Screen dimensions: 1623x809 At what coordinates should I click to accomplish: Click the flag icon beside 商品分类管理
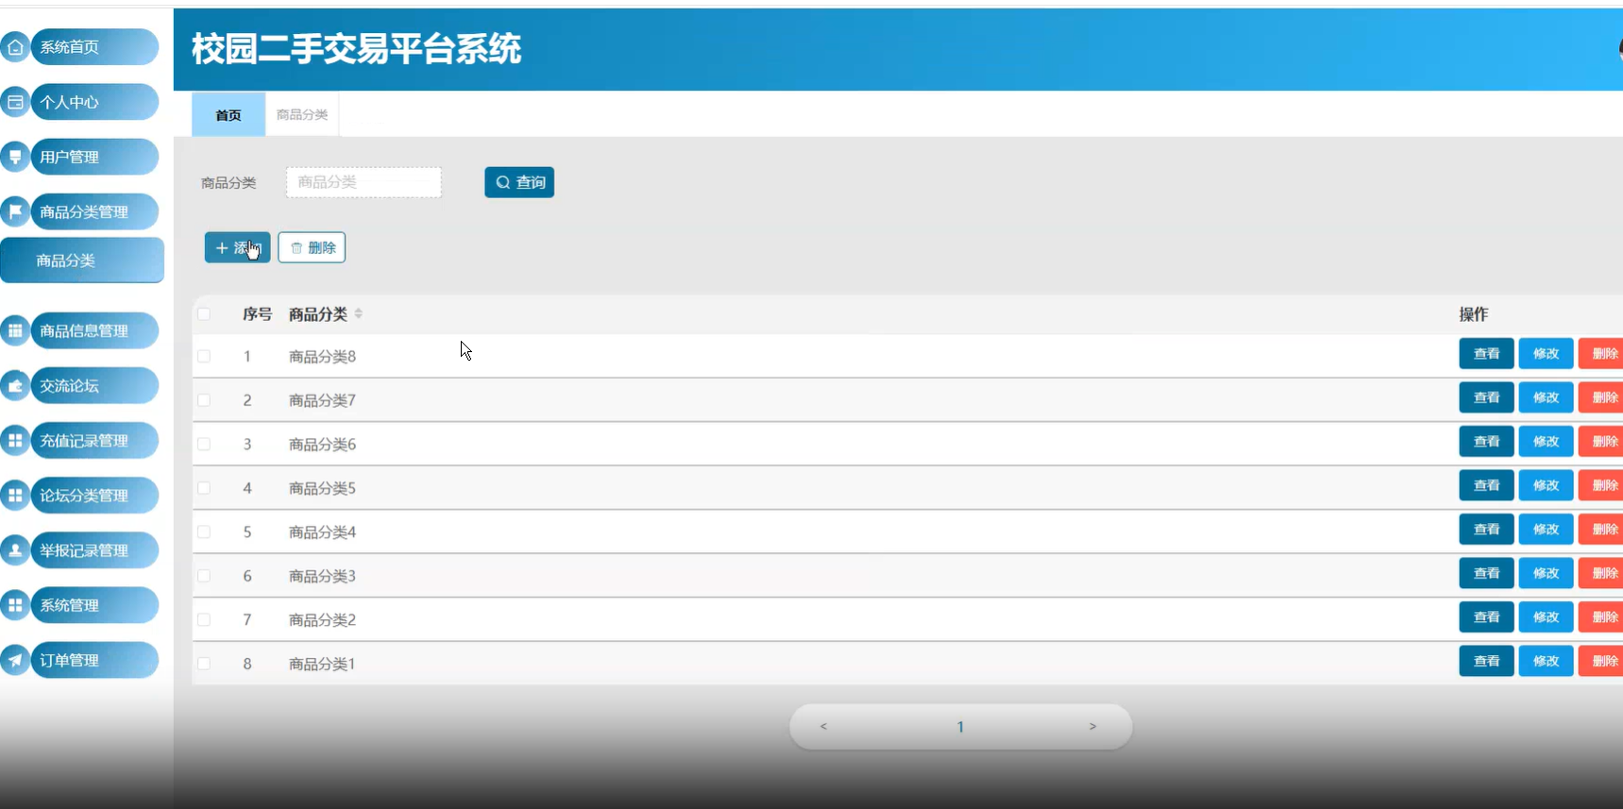pyautogui.click(x=15, y=211)
